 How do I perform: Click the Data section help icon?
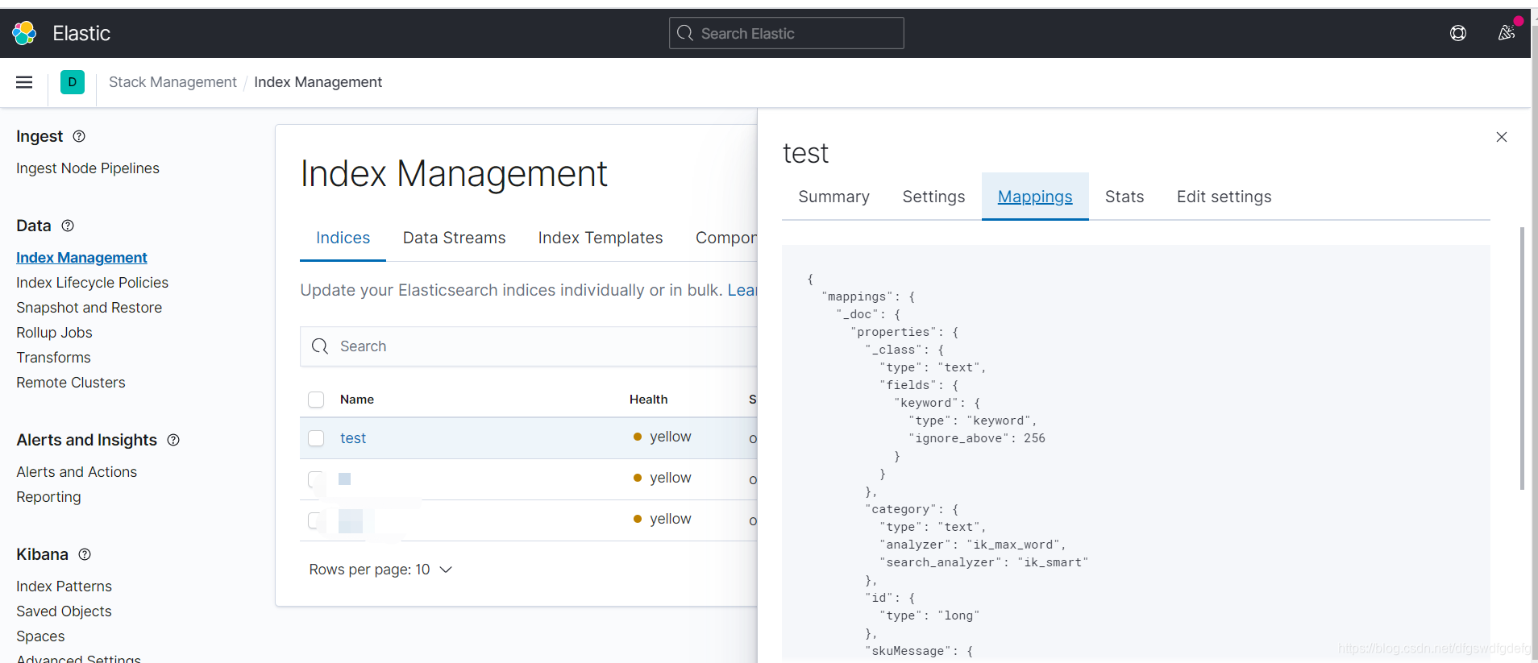pos(68,226)
